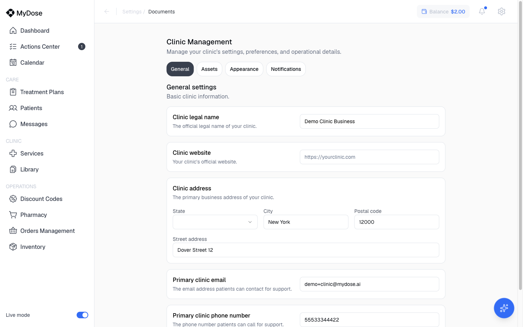
Task: Open the AI assistant sparkle button
Action: point(504,308)
